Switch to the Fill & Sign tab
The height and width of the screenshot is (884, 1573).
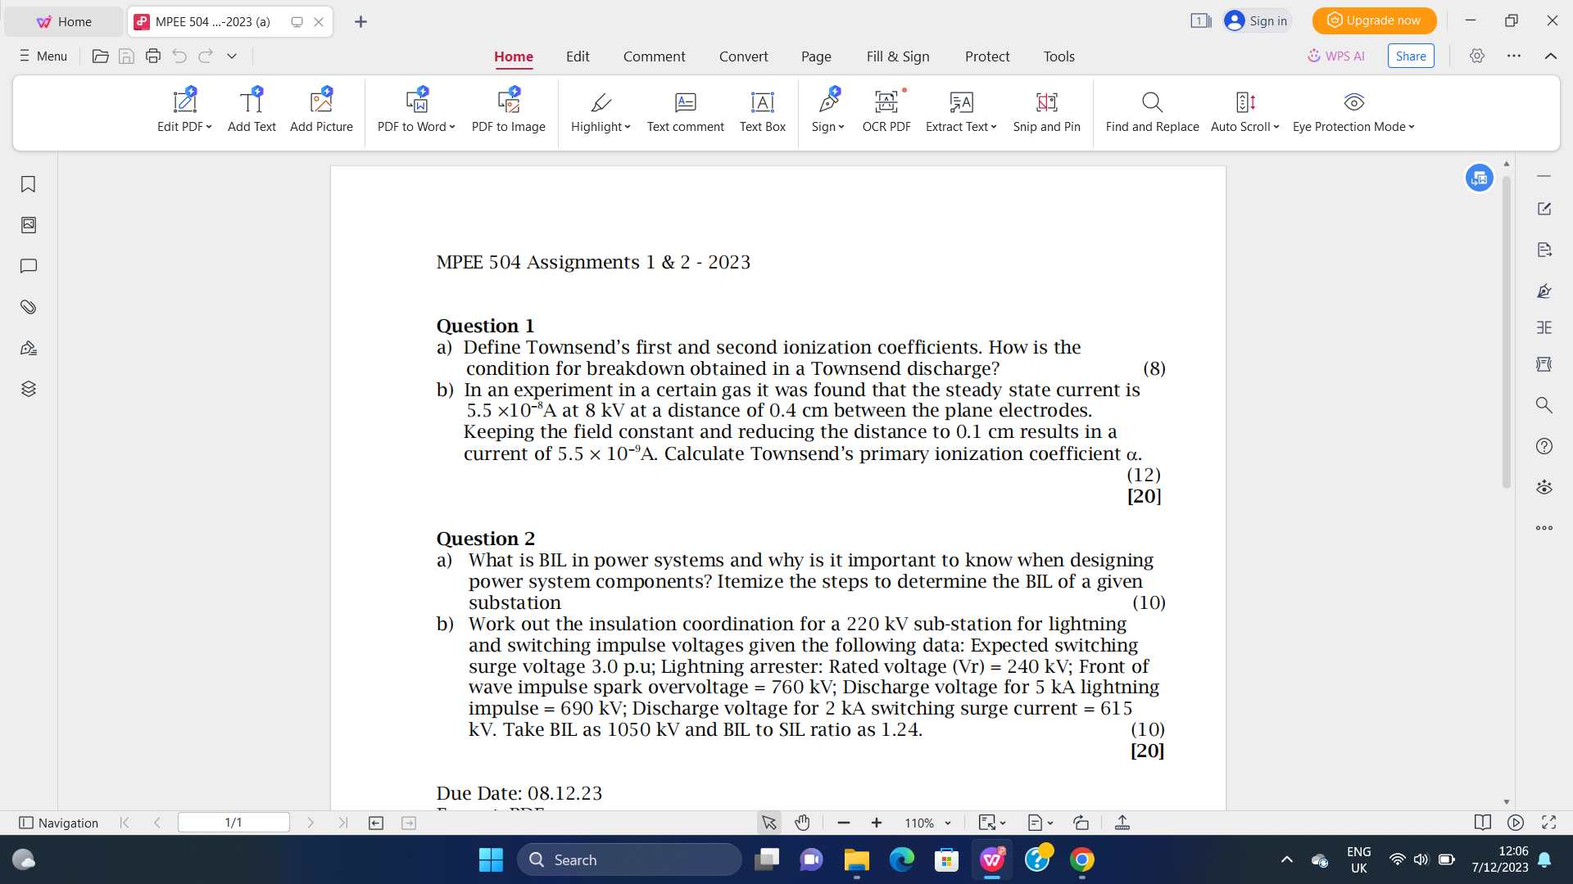pyautogui.click(x=897, y=56)
